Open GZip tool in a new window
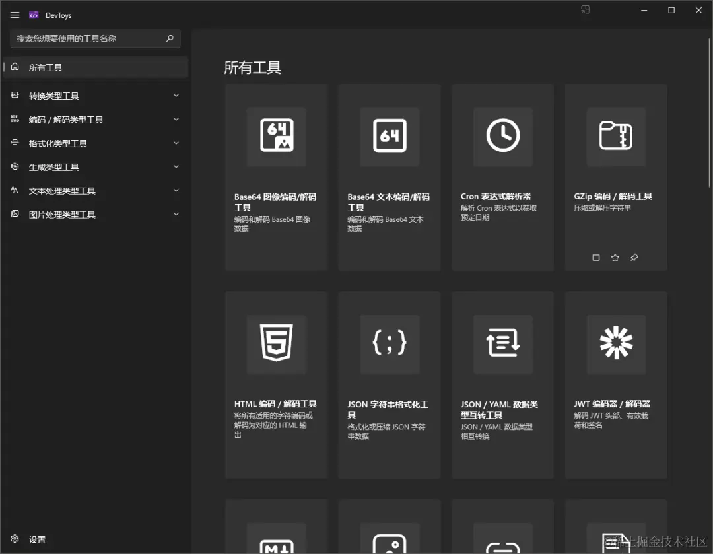Screen dimensions: 713x554 pyautogui.click(x=595, y=258)
